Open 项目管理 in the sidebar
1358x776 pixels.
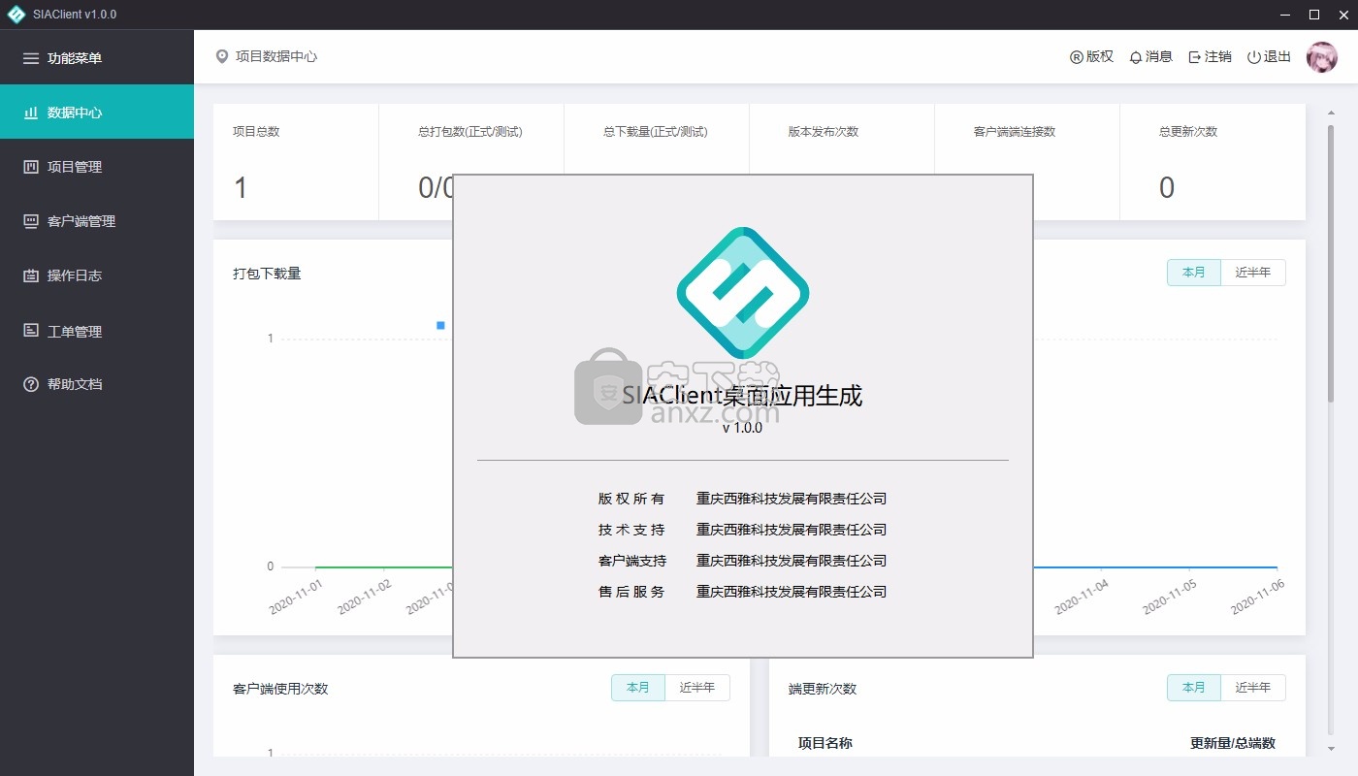point(97,167)
